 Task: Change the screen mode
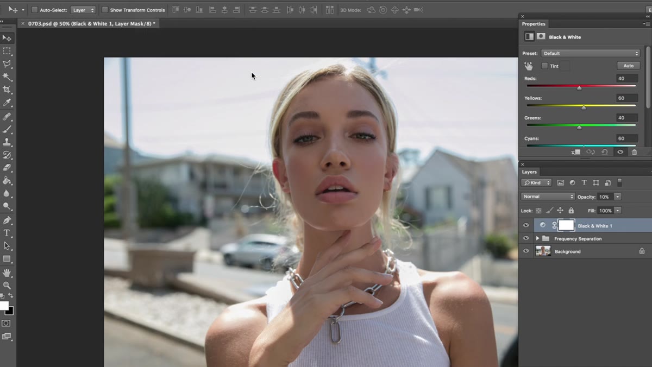[x=6, y=337]
